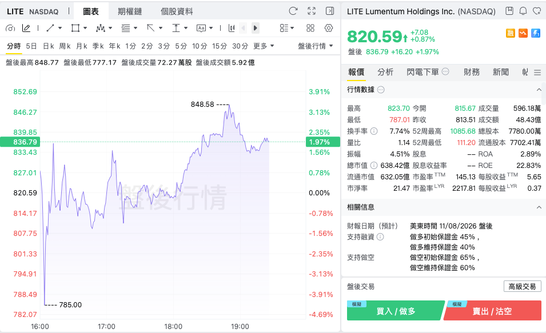The image size is (546, 333).
Task: Show next toolbar items arrow
Action: click(x=255, y=28)
